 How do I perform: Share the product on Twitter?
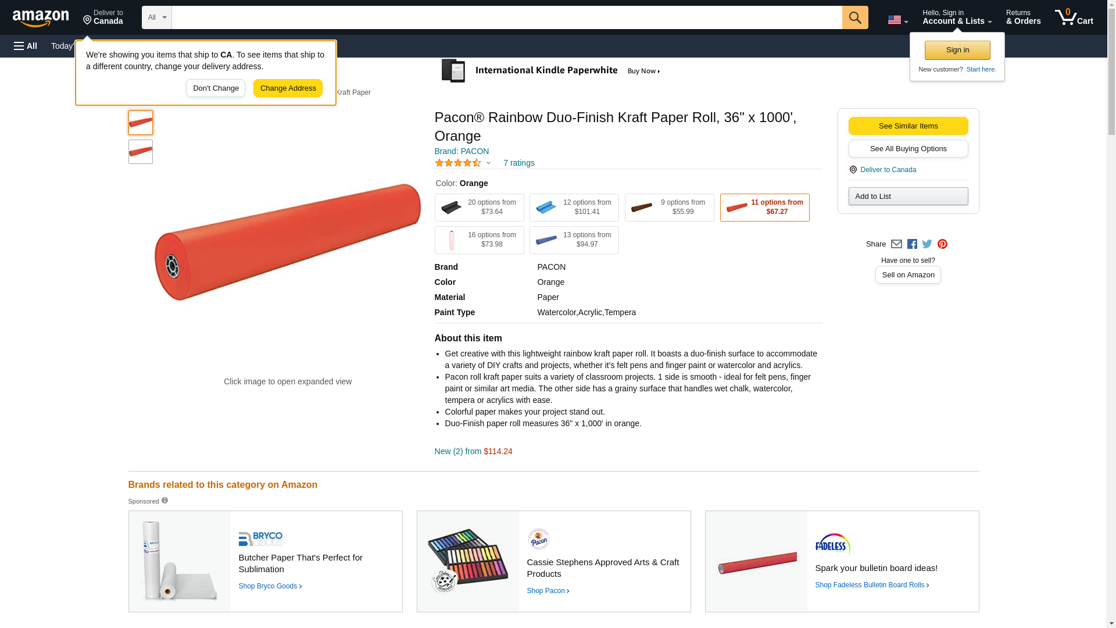pyautogui.click(x=927, y=244)
